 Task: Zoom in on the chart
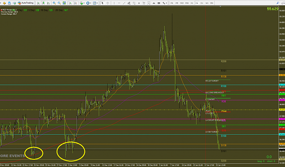(54, 3)
